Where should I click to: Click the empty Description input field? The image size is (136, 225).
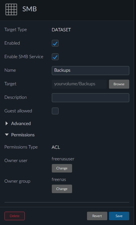pos(90,98)
